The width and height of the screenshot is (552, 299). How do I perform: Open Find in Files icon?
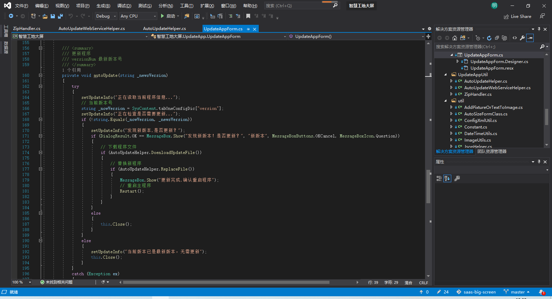tap(187, 16)
